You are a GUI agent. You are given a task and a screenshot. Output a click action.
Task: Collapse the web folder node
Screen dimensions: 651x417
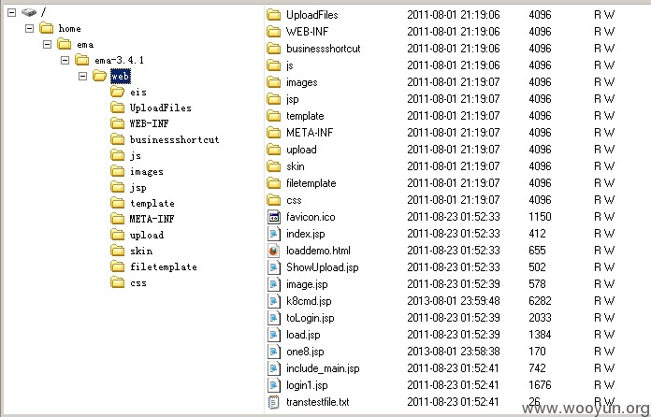pyautogui.click(x=83, y=76)
